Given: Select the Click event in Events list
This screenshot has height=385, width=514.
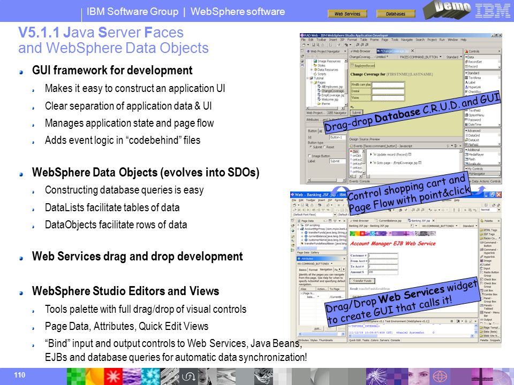Looking at the screenshot, I should click(354, 151).
